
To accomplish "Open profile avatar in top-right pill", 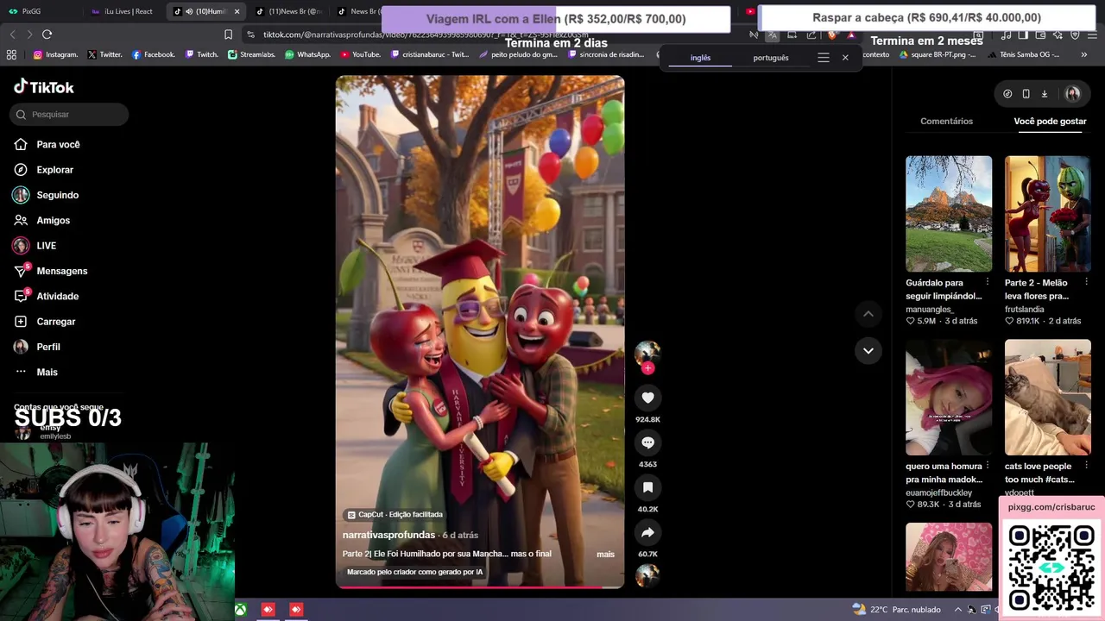I will (x=1072, y=94).
